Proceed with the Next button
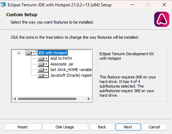The height and width of the screenshot is (134, 172). pos(128,127)
